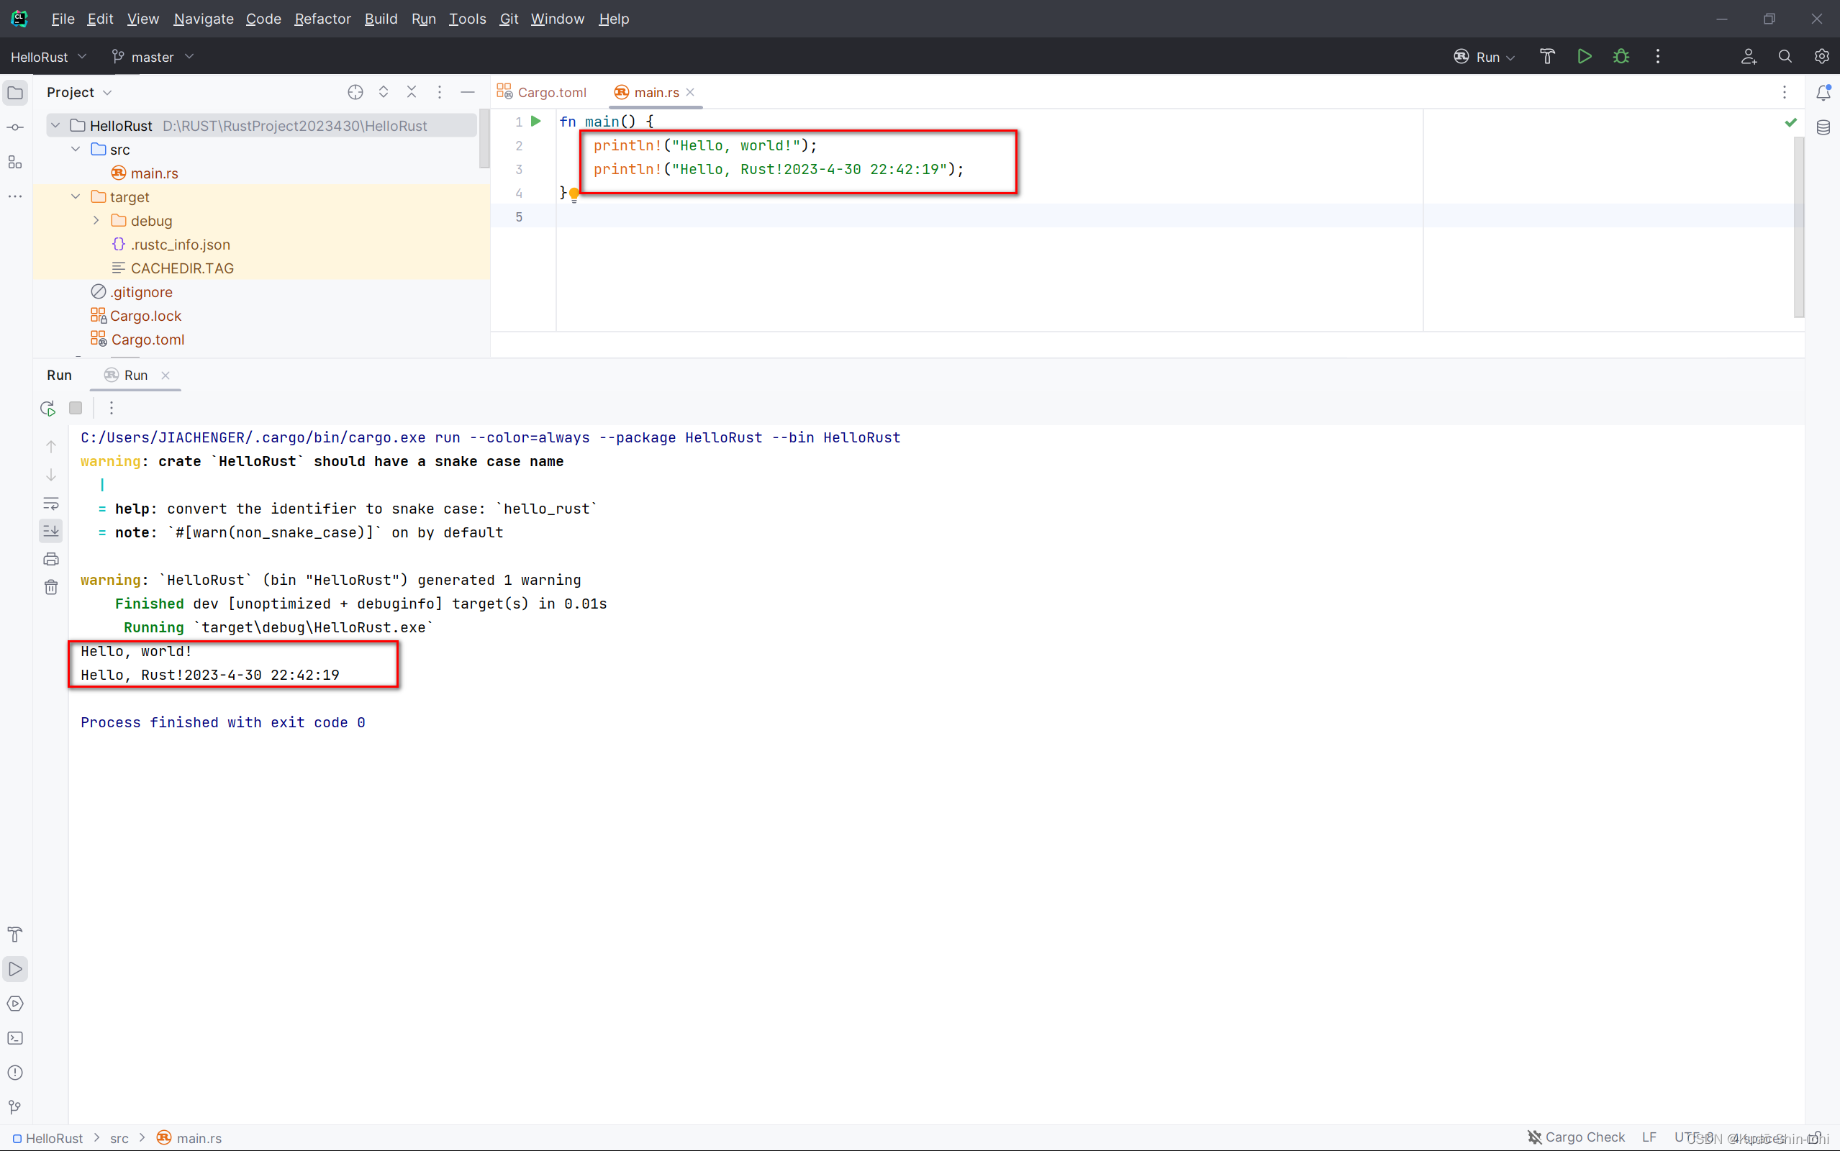The height and width of the screenshot is (1151, 1840).
Task: Open the Run tool window sidebar icon
Action: tap(15, 969)
